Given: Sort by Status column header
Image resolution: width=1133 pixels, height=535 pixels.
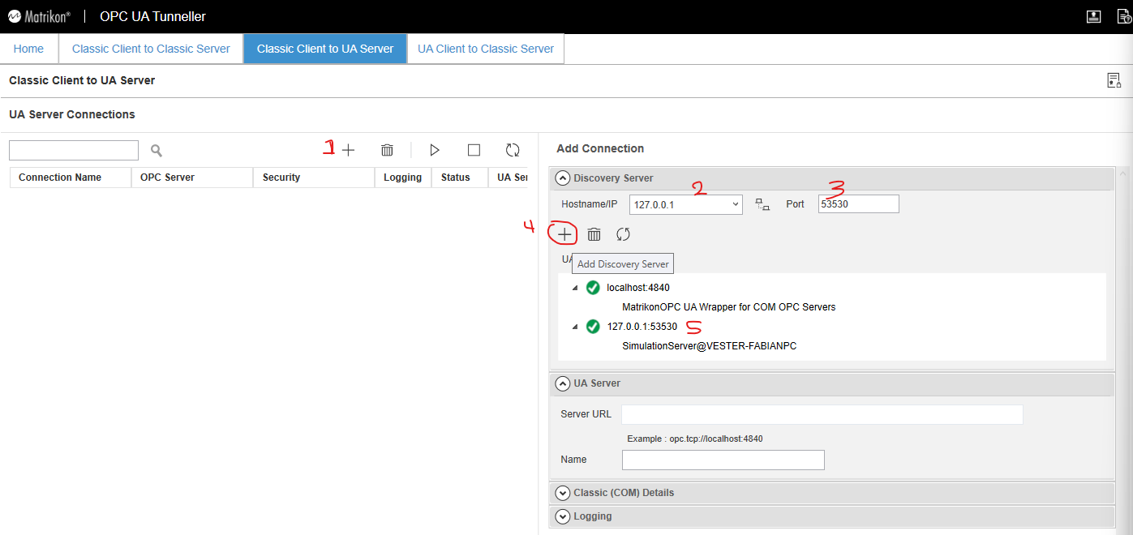Looking at the screenshot, I should tap(460, 178).
